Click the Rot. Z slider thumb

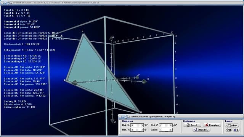(x=166, y=125)
